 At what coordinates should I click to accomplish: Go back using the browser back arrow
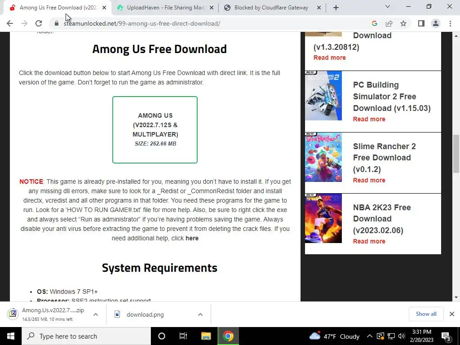coord(10,23)
